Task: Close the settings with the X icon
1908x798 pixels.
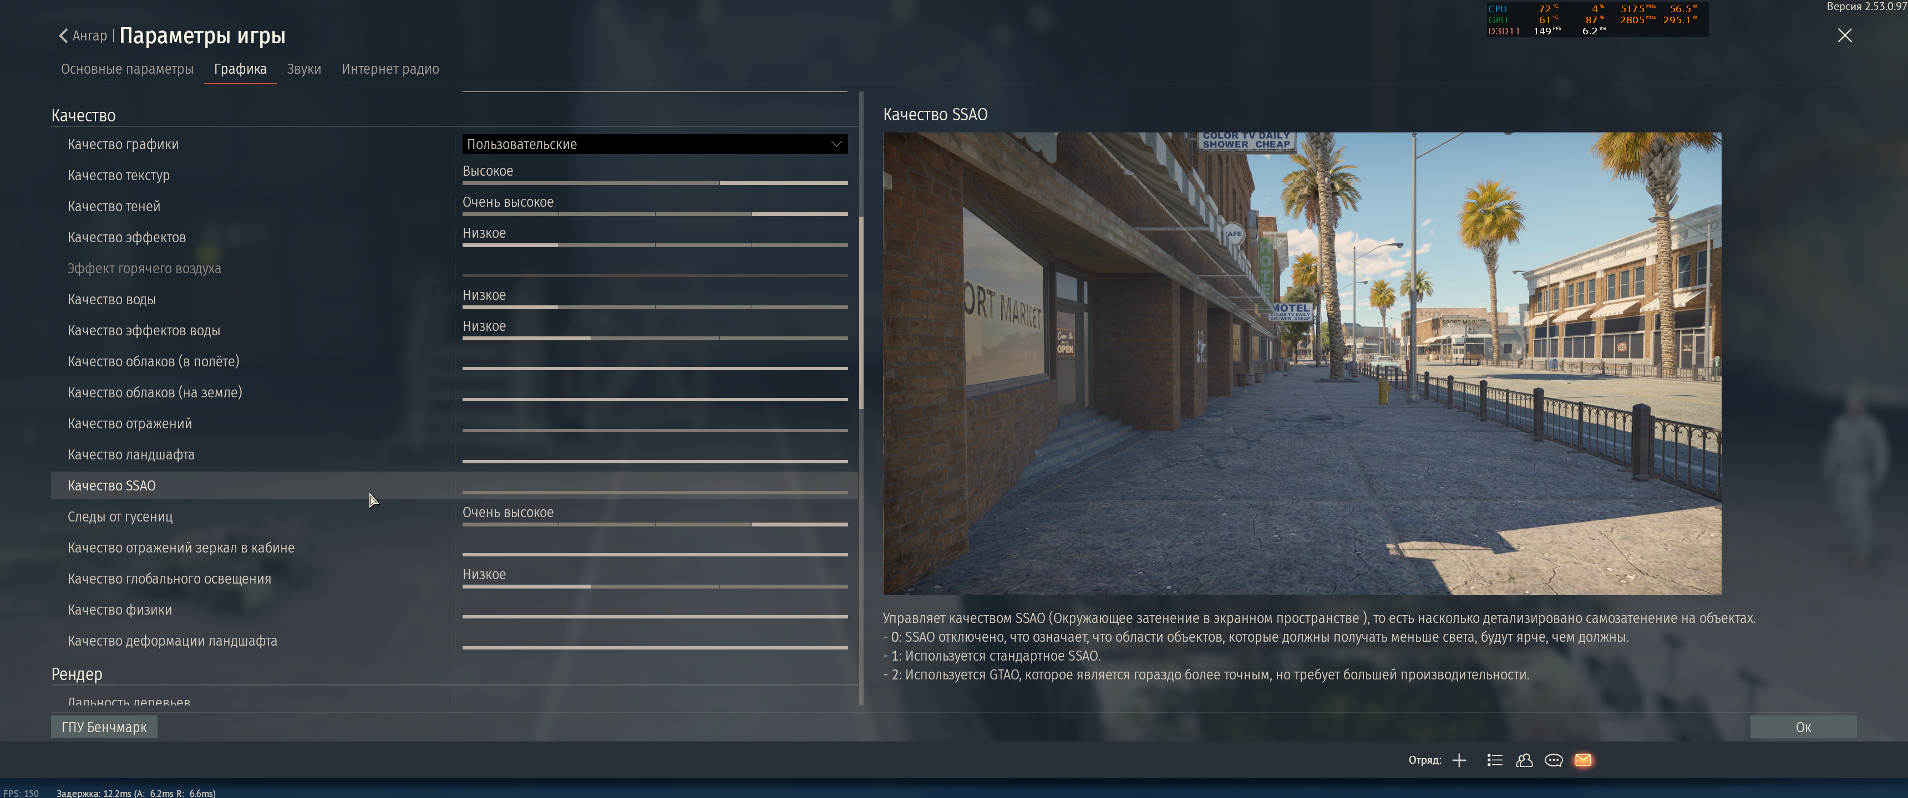Action: (x=1844, y=35)
